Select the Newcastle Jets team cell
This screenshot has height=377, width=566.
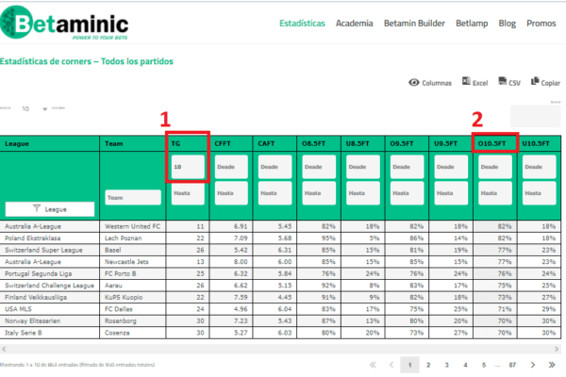[132, 262]
